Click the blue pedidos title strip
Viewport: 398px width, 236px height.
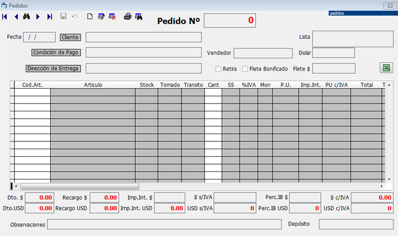[363, 13]
